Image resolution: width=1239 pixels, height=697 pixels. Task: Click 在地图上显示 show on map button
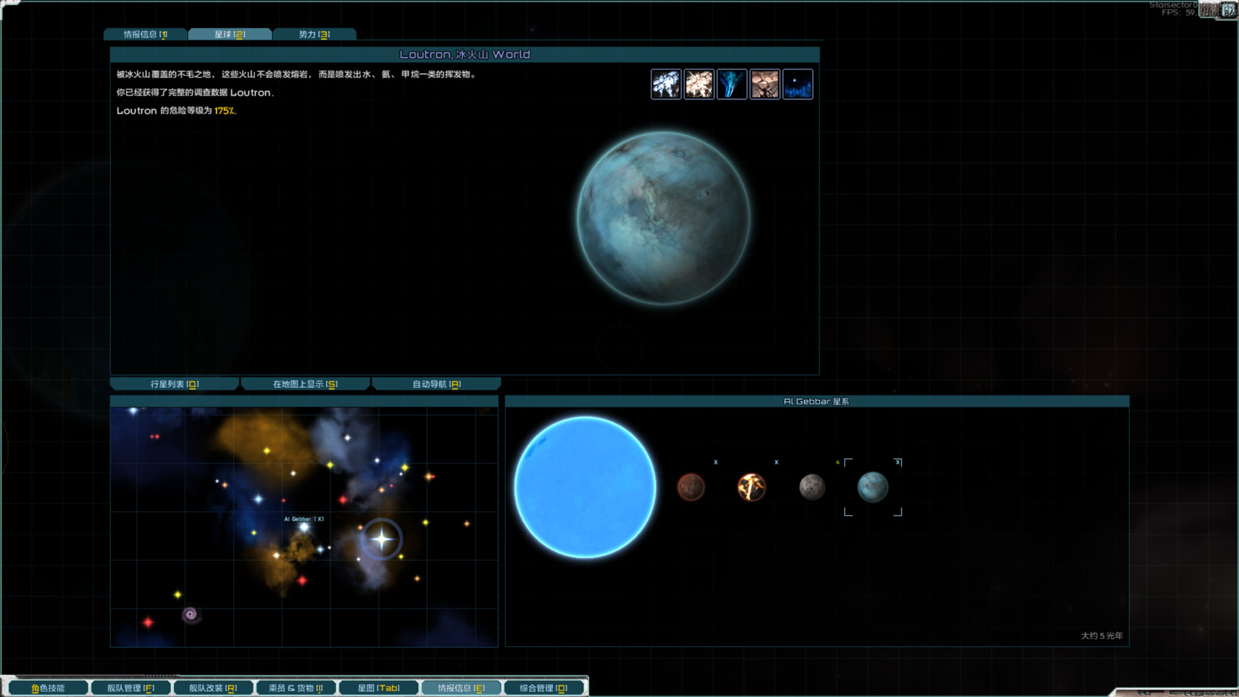(305, 384)
